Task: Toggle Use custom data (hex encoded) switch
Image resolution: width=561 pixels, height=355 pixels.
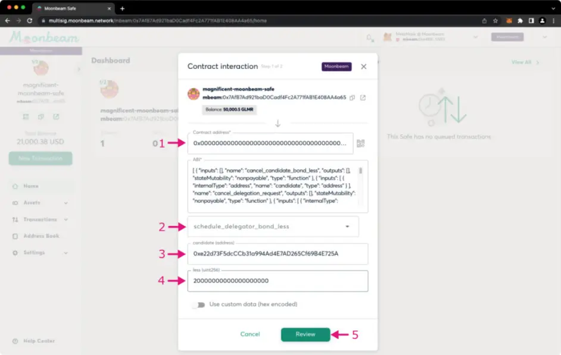Action: (198, 304)
